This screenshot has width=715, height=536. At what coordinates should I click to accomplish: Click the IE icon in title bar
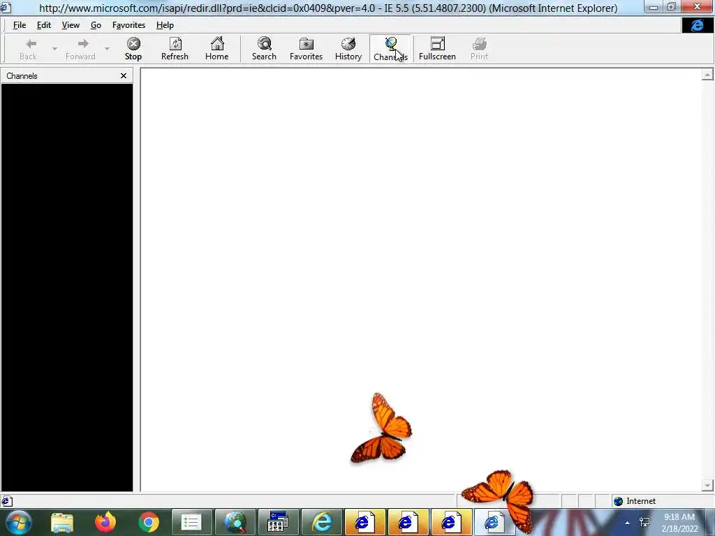point(6,7)
